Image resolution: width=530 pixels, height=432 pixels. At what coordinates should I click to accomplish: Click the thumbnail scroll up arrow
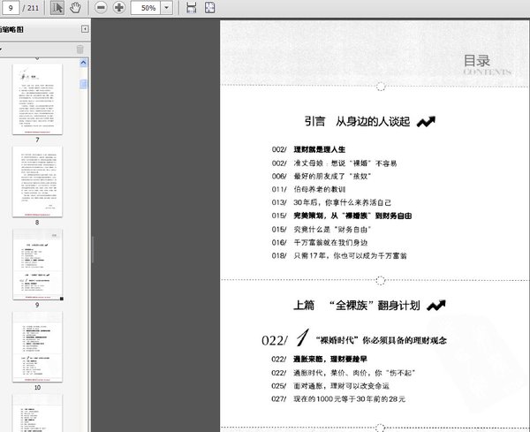click(x=84, y=63)
